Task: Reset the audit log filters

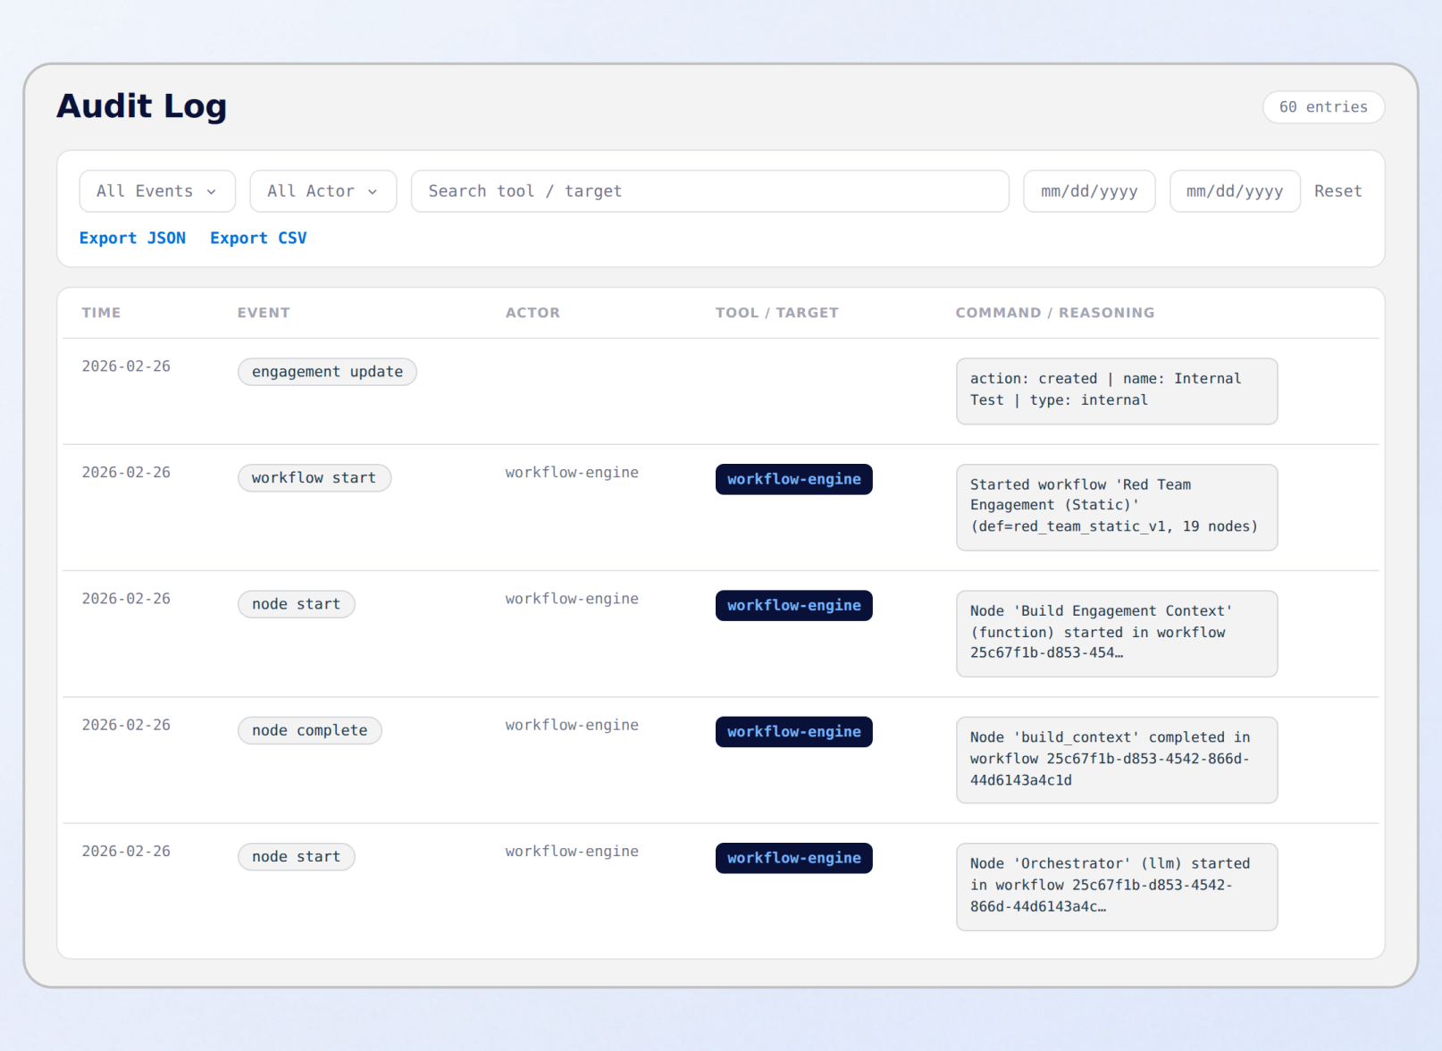Action: 1337,191
